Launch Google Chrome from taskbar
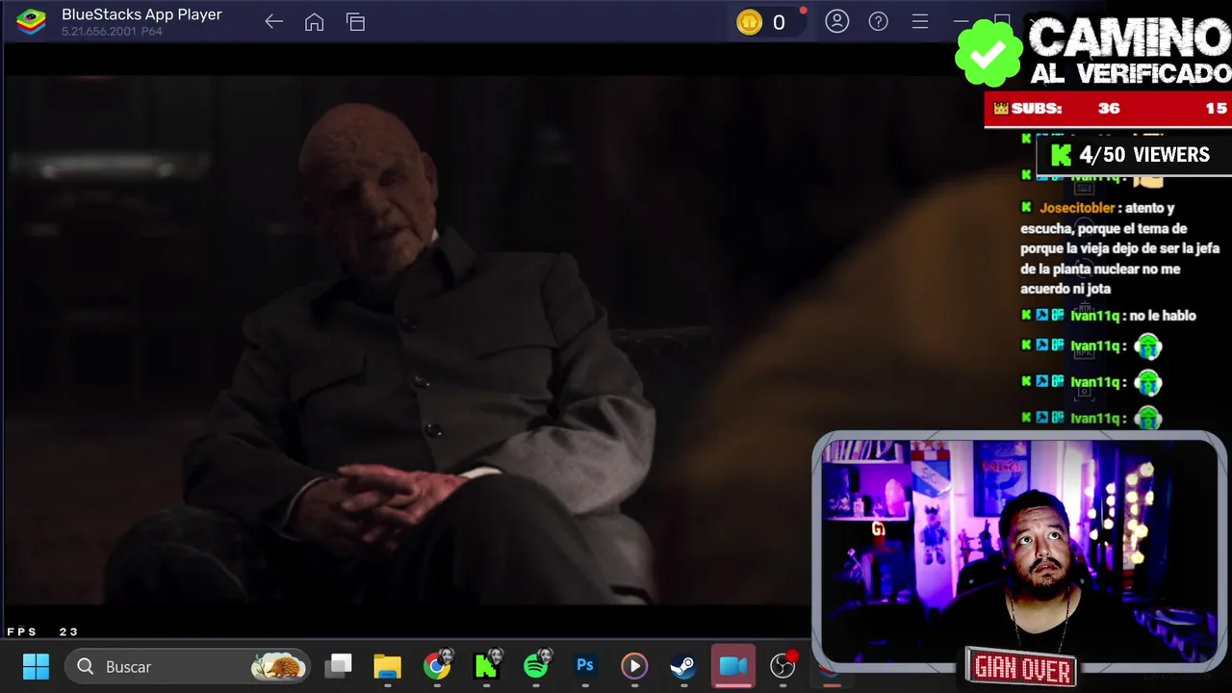The width and height of the screenshot is (1232, 693). tap(437, 666)
